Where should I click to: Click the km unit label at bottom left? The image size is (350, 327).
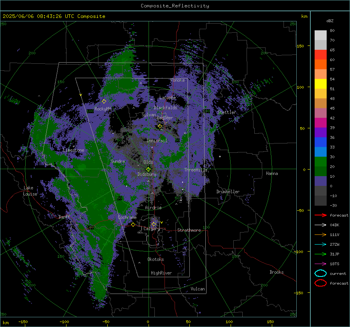(x=5, y=323)
